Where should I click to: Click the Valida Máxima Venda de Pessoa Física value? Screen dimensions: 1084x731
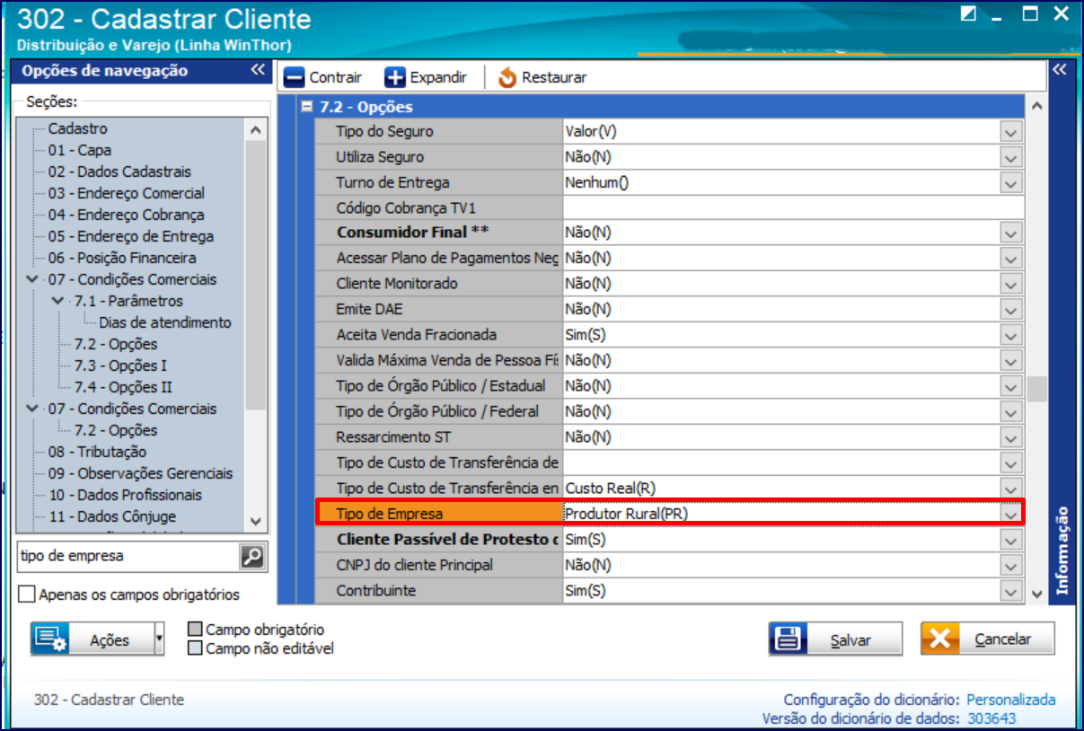point(781,360)
